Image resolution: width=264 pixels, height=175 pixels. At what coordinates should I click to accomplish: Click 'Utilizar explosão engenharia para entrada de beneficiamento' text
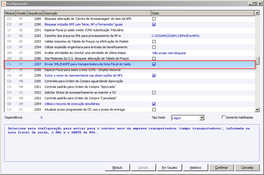(x=86, y=47)
